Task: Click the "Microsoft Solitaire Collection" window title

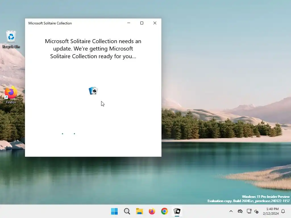Action: pyautogui.click(x=50, y=23)
